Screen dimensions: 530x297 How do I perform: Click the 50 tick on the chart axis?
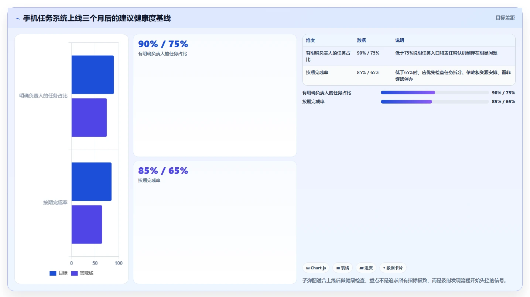click(x=95, y=263)
